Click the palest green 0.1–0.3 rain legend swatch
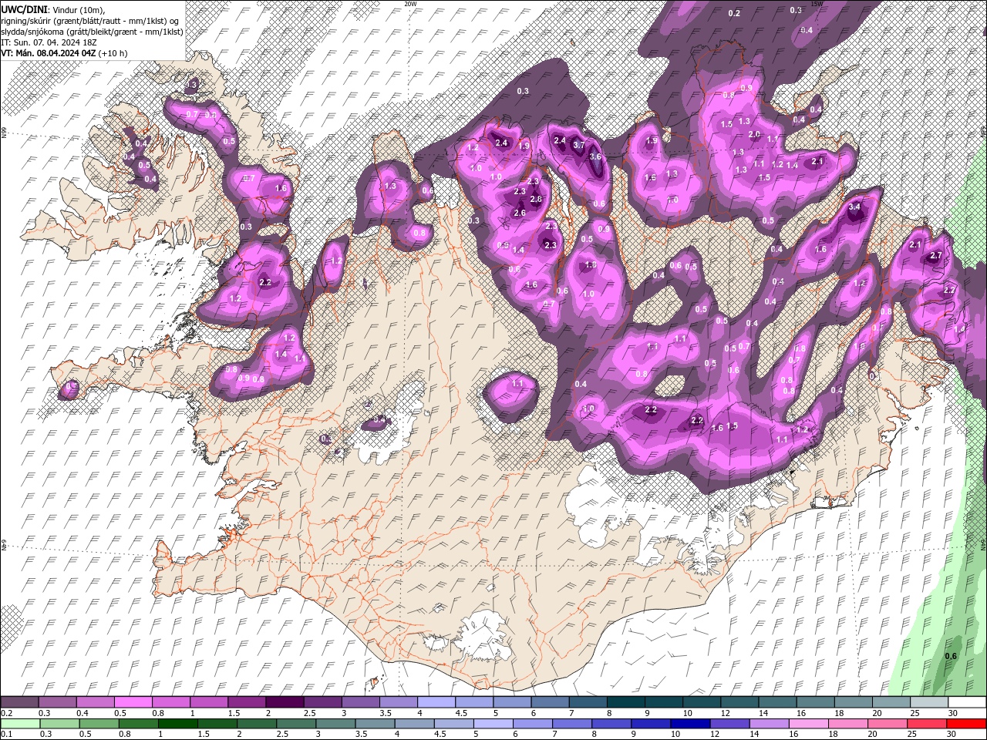 click(20, 724)
